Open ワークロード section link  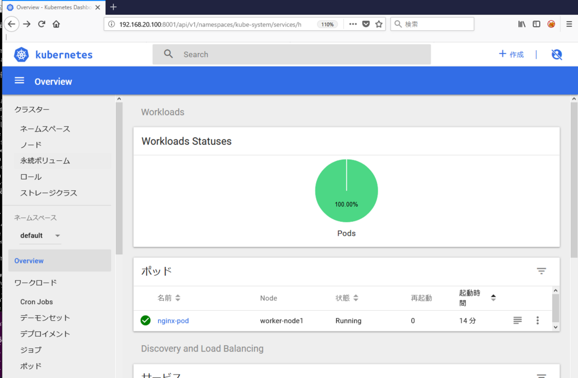pos(36,283)
